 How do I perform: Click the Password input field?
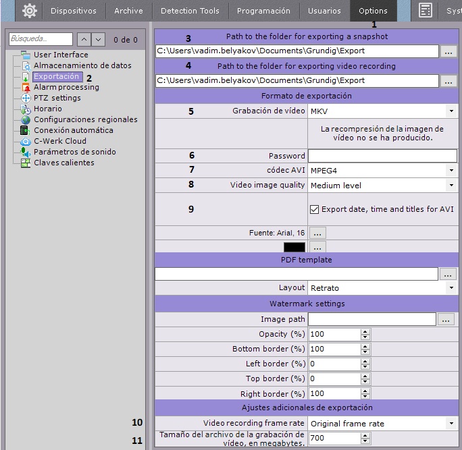click(x=382, y=155)
